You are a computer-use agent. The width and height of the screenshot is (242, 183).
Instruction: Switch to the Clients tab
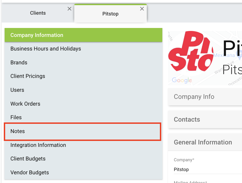38,13
